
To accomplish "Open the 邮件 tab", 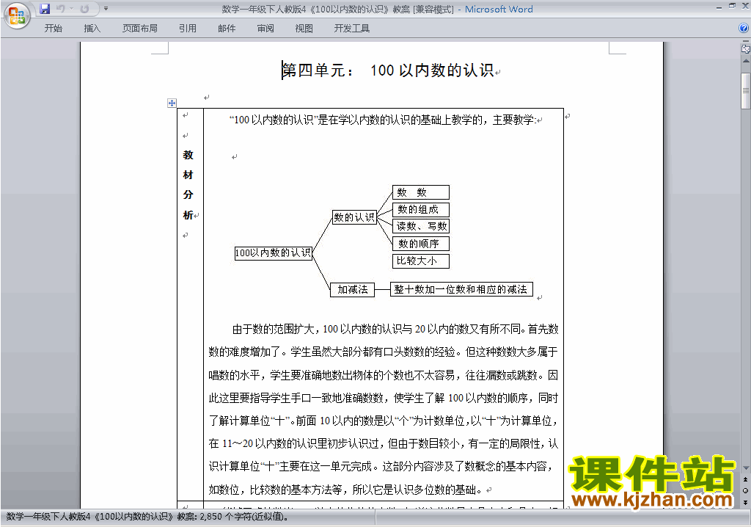I will [227, 29].
